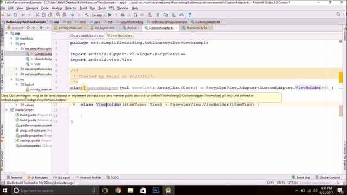
Task: Open the Android Profiler bottom button
Action: [88, 177]
